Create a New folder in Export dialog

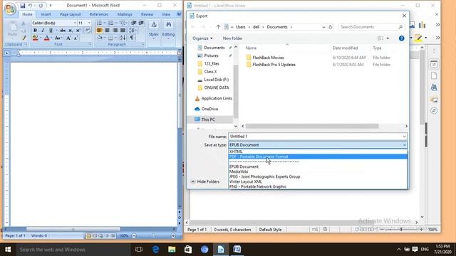pyautogui.click(x=233, y=38)
